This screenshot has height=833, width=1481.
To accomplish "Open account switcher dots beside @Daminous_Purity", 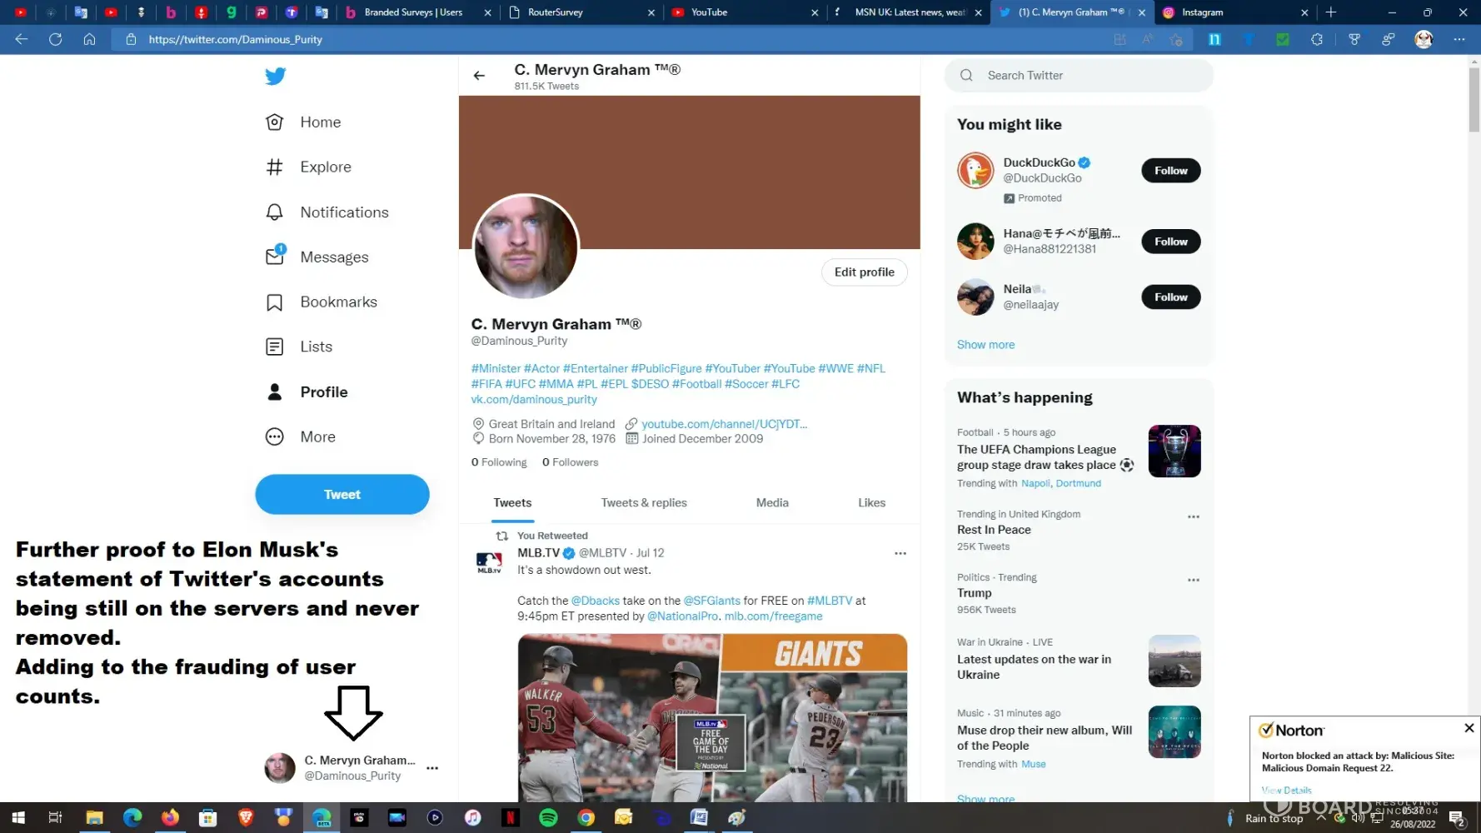I will 432,768.
